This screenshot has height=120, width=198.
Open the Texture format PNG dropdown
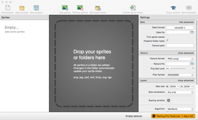pyautogui.click(x=180, y=59)
